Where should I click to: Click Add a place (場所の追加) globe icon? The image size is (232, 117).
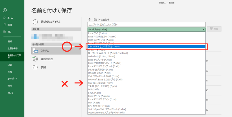pyautogui.click(x=35, y=59)
